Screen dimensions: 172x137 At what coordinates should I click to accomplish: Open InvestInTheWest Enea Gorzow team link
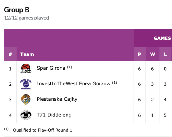pos(73,84)
